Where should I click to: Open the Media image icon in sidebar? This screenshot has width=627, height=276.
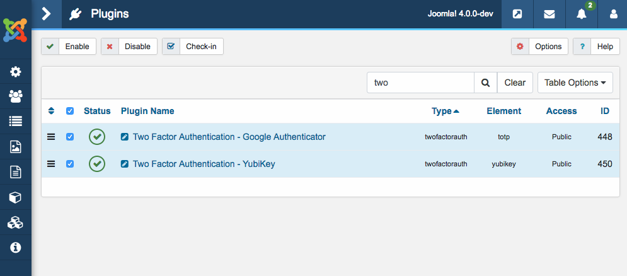click(16, 147)
